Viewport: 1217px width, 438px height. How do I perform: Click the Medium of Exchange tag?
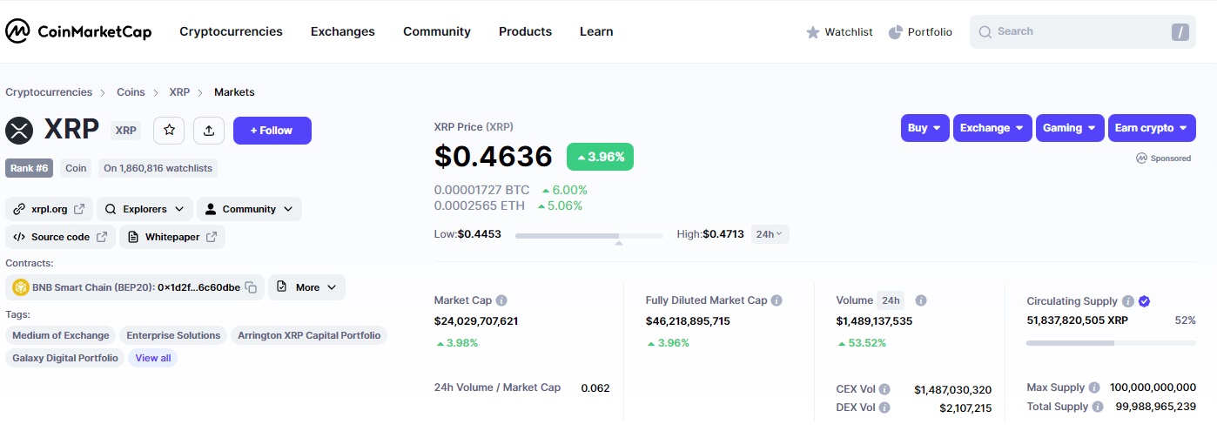click(61, 335)
